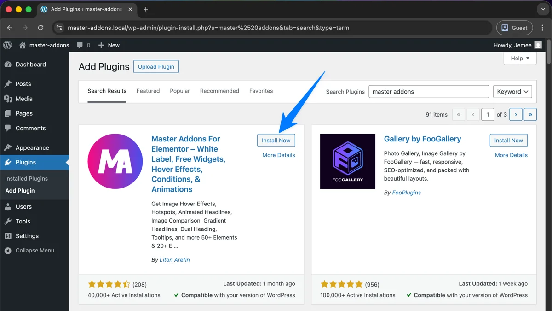
Task: Open Pages in the sidebar
Action: pos(34,113)
